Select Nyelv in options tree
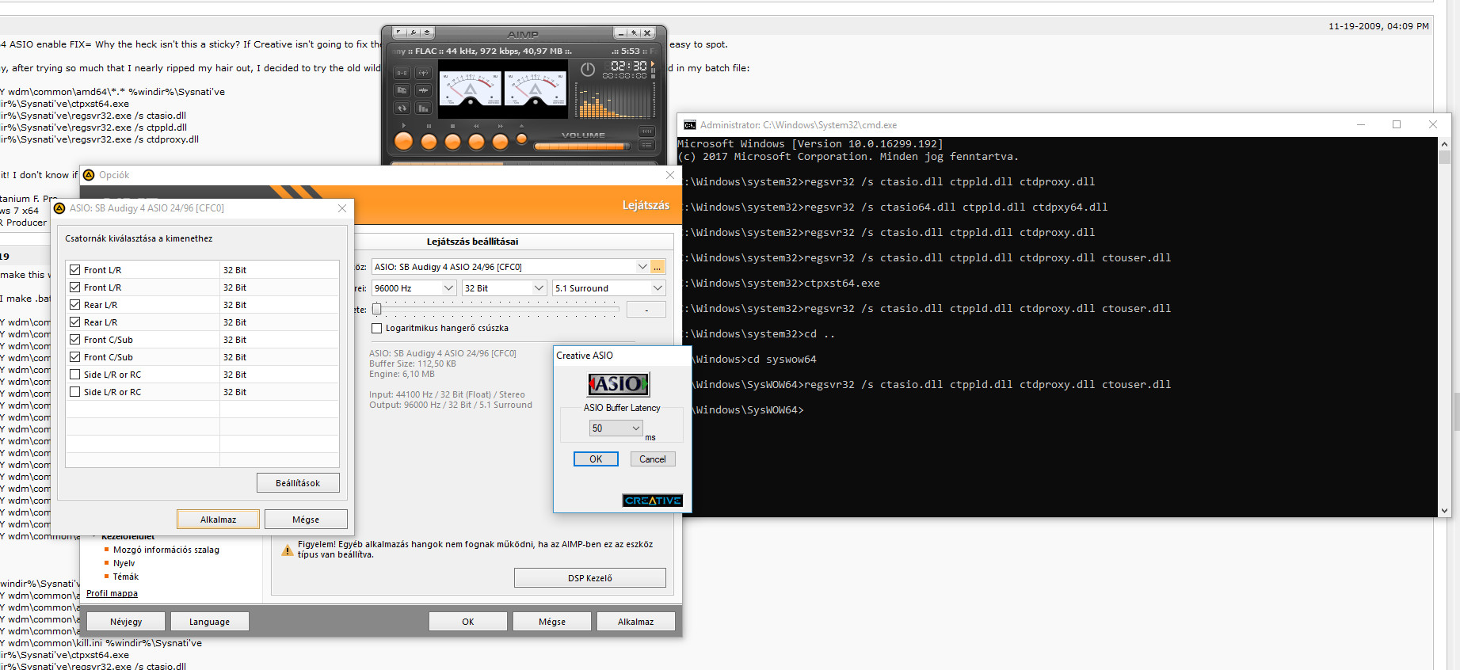Viewport: 1460px width, 670px height. click(x=124, y=563)
